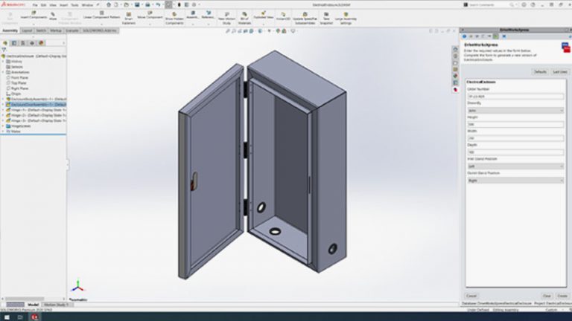This screenshot has height=321, width=572.
Task: Switch to the Markup tab
Action: (56, 30)
